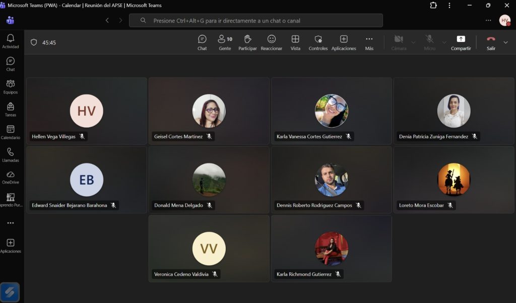This screenshot has height=303, width=516.
Task: Expand microphone options dropdown arrow
Action: point(444,42)
